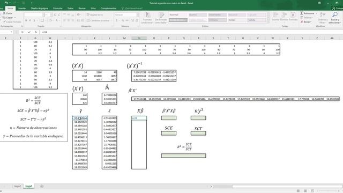Switch to the Hoja2 sheet tab
Screen dimensions: 343x193
coord(18,186)
